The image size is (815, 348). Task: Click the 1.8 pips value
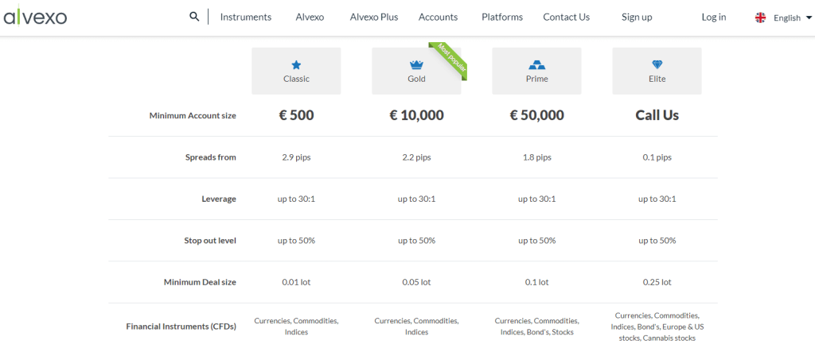click(x=537, y=157)
